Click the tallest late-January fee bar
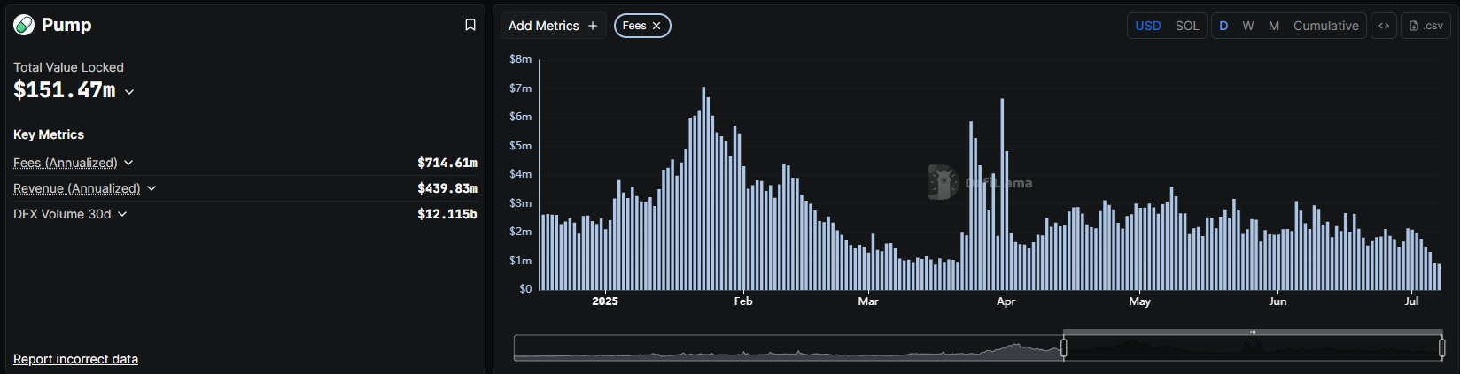Viewport: 1460px width, 374px height. coord(703,188)
